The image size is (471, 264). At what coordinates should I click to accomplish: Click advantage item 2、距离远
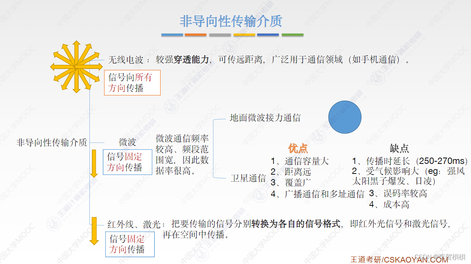click(291, 172)
